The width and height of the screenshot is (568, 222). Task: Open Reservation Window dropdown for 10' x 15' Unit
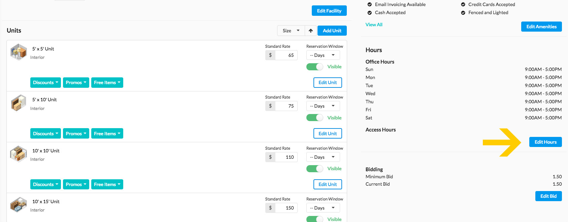point(323,208)
